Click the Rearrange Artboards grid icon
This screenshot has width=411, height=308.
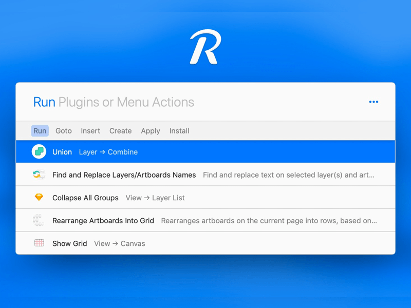coord(39,220)
